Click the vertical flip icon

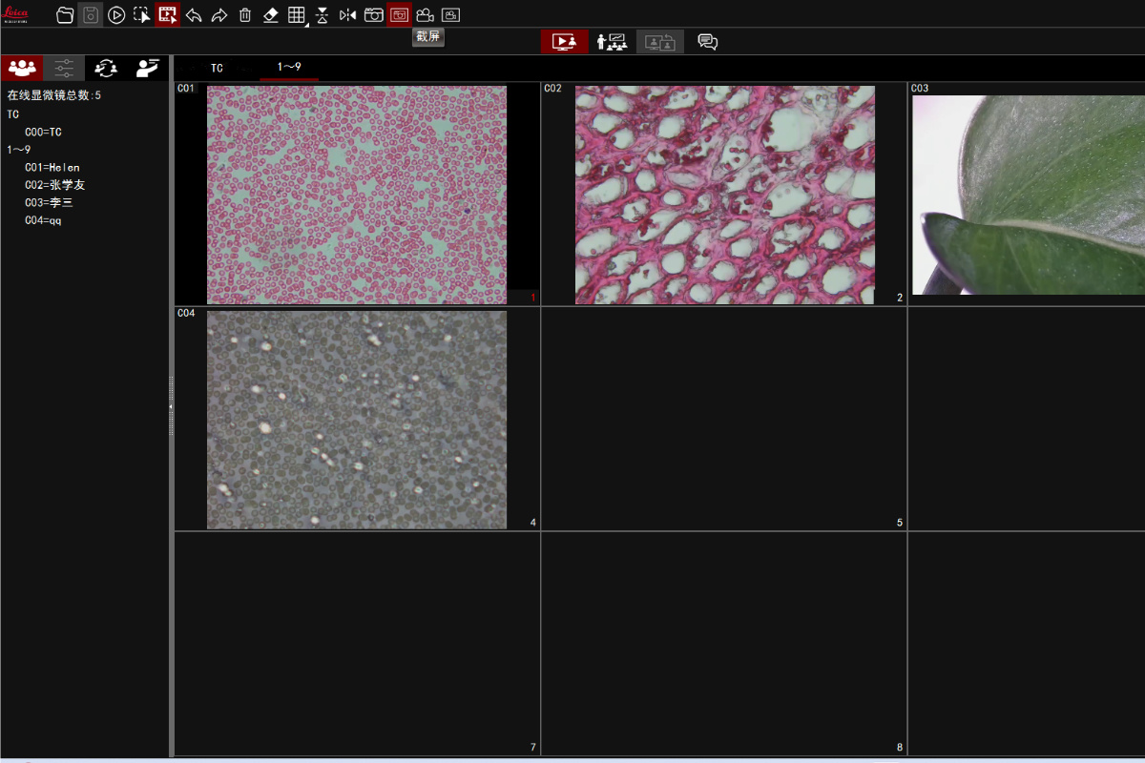point(323,15)
